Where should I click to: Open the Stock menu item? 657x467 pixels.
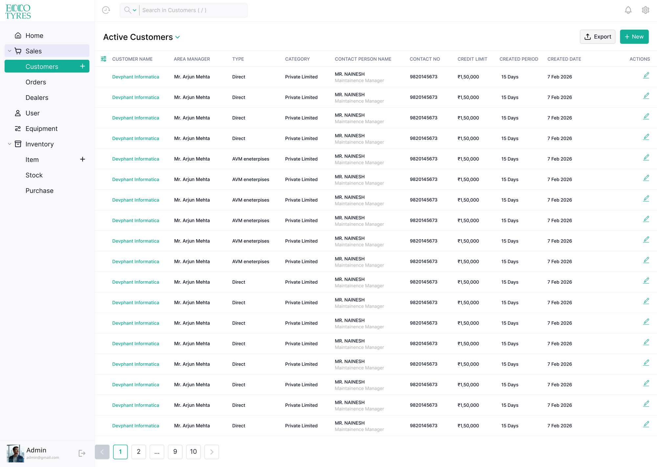click(x=34, y=175)
